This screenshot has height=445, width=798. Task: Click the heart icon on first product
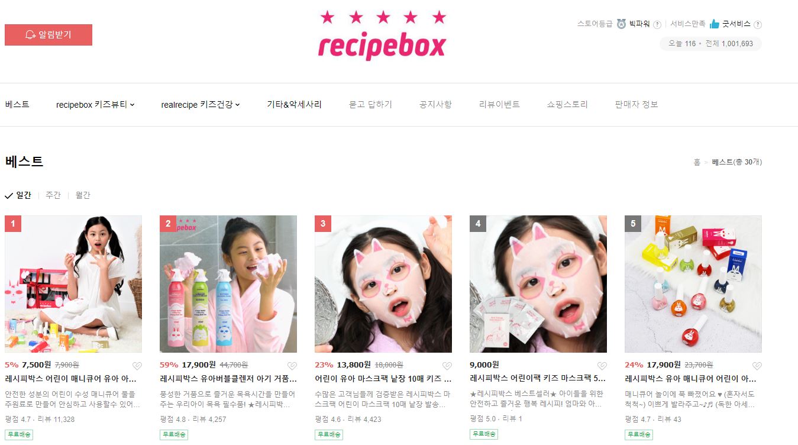click(x=137, y=366)
